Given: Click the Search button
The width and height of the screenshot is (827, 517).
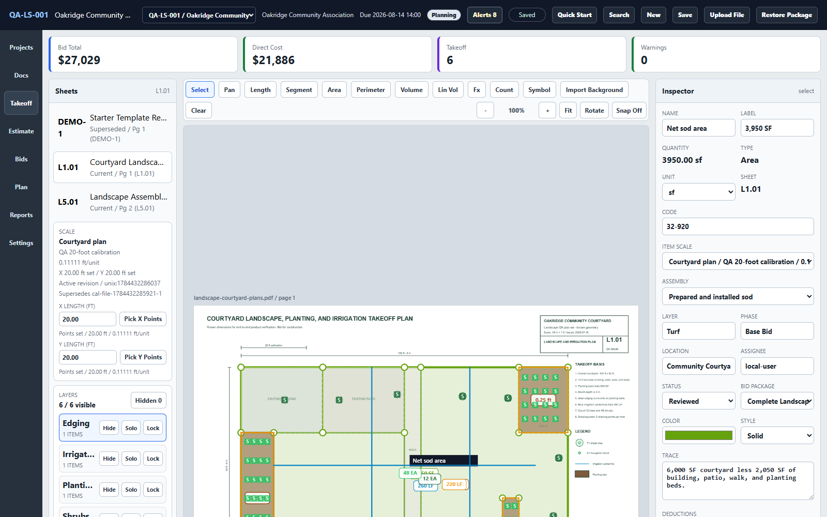Looking at the screenshot, I should click(x=619, y=15).
